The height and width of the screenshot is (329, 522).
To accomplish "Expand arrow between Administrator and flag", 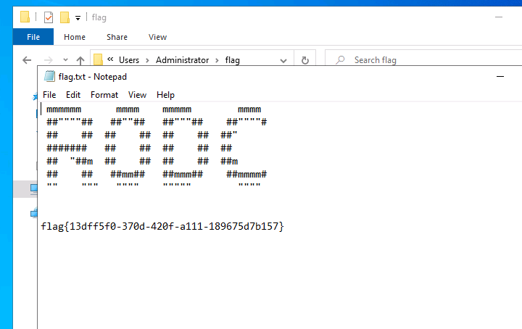I will (217, 61).
